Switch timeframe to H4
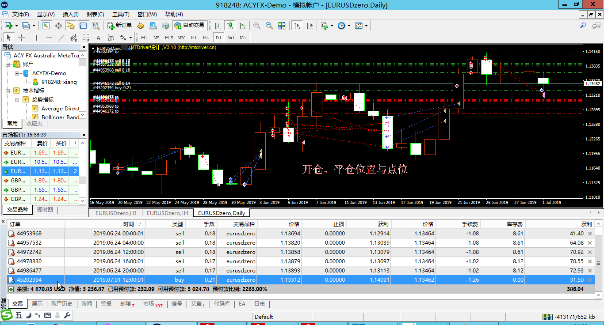This screenshot has height=325, width=604. 206,38
